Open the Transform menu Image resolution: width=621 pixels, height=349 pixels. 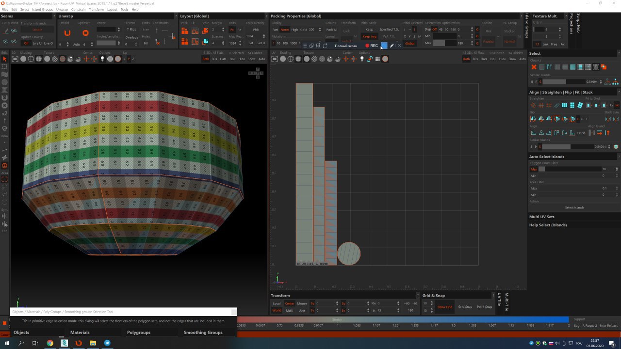click(x=96, y=9)
